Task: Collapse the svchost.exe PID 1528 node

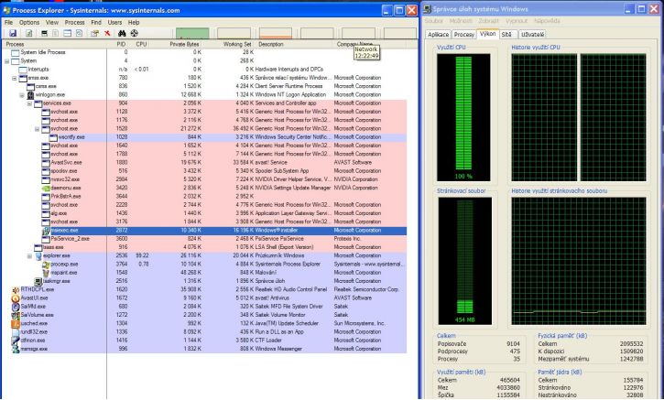Action: [38, 129]
